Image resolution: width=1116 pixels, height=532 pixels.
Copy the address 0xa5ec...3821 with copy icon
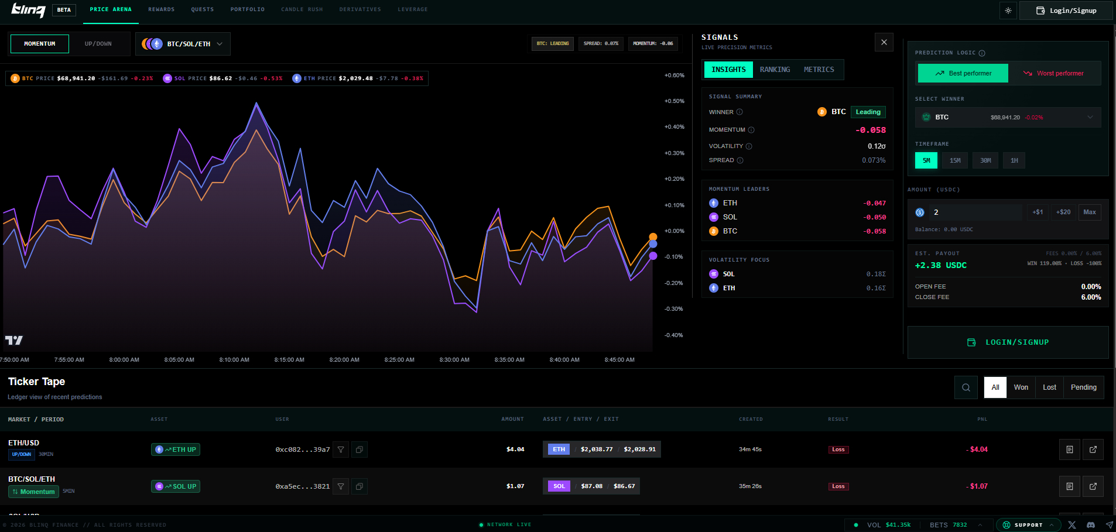360,486
